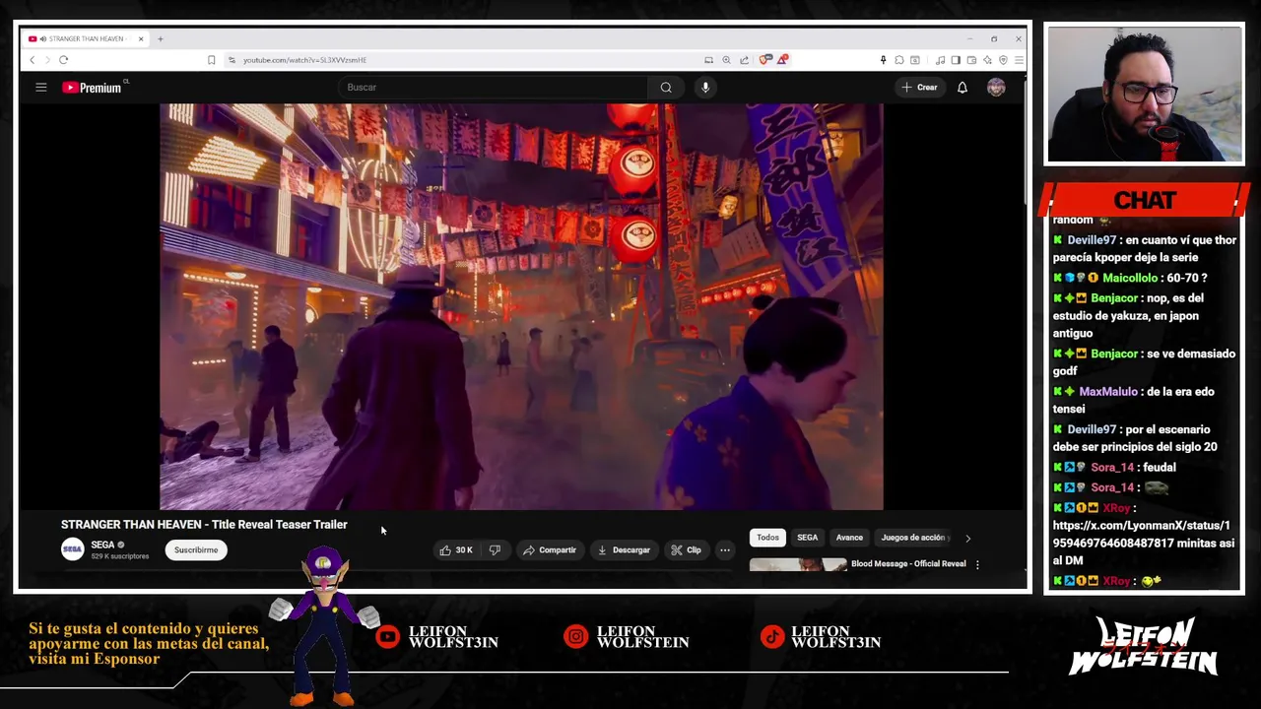Image resolution: width=1261 pixels, height=709 pixels.
Task: Subscribe via the Suscribirme button
Action: click(196, 550)
